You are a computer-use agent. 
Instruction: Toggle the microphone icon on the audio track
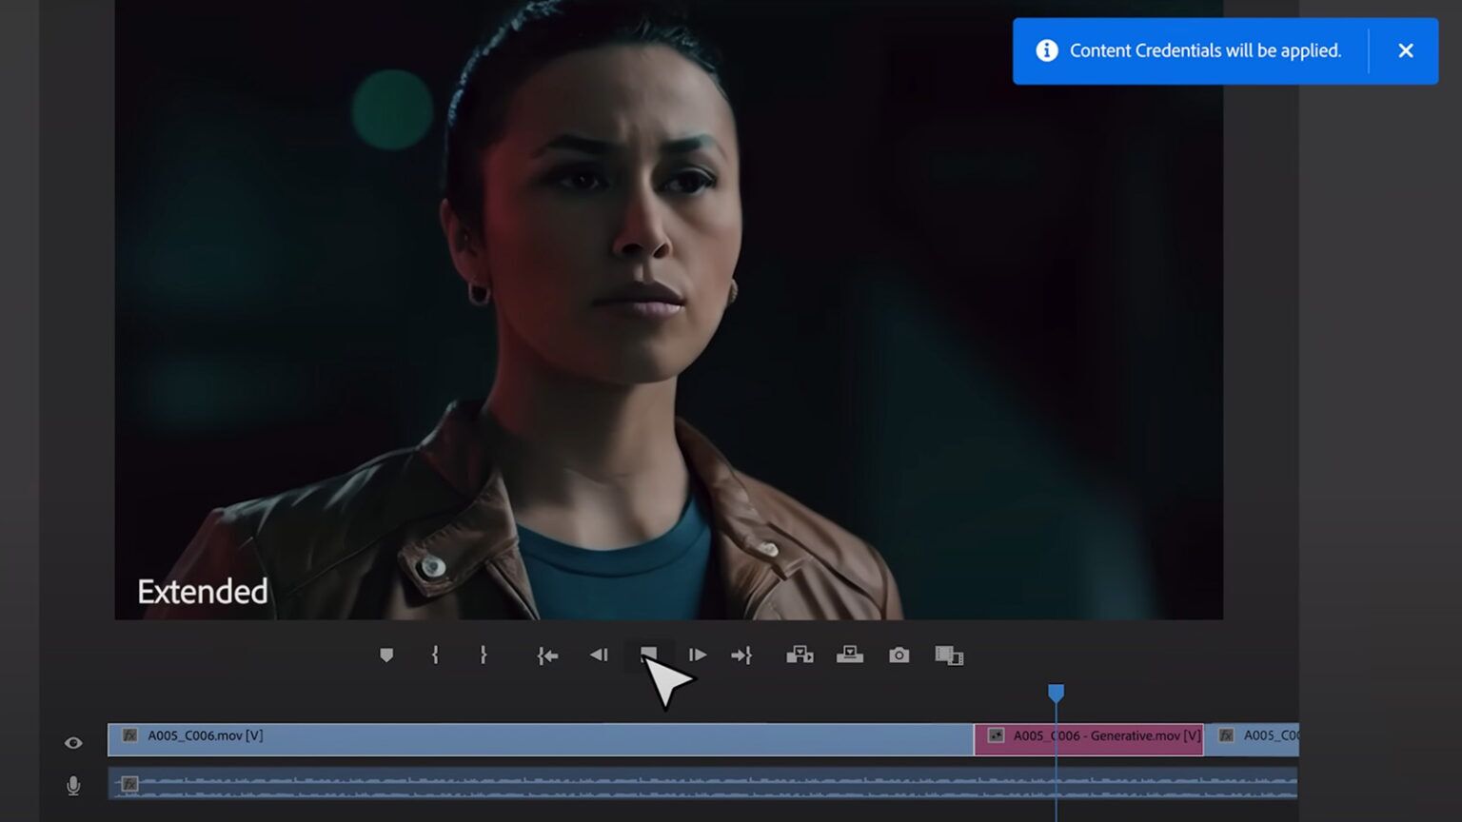click(x=73, y=786)
